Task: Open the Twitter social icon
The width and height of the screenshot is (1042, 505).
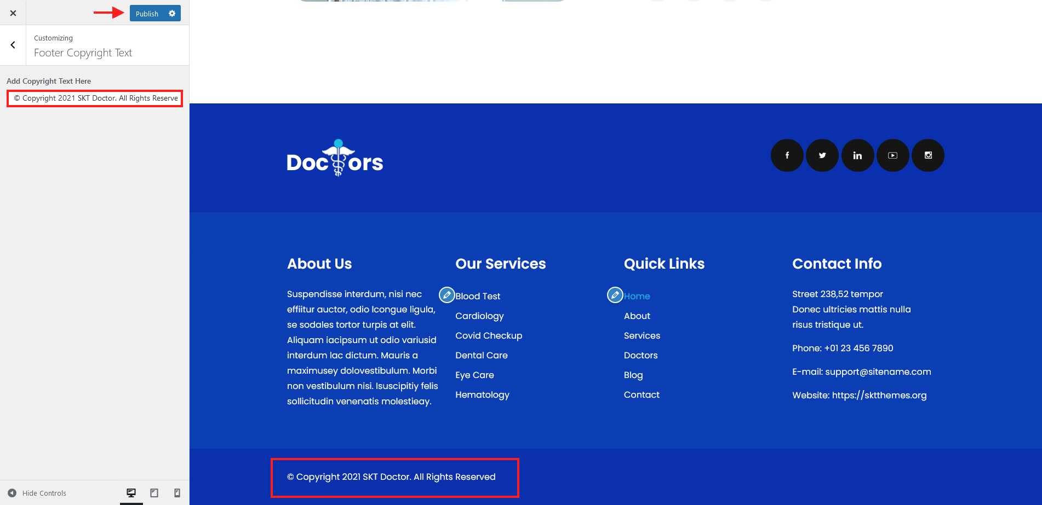Action: click(x=822, y=155)
